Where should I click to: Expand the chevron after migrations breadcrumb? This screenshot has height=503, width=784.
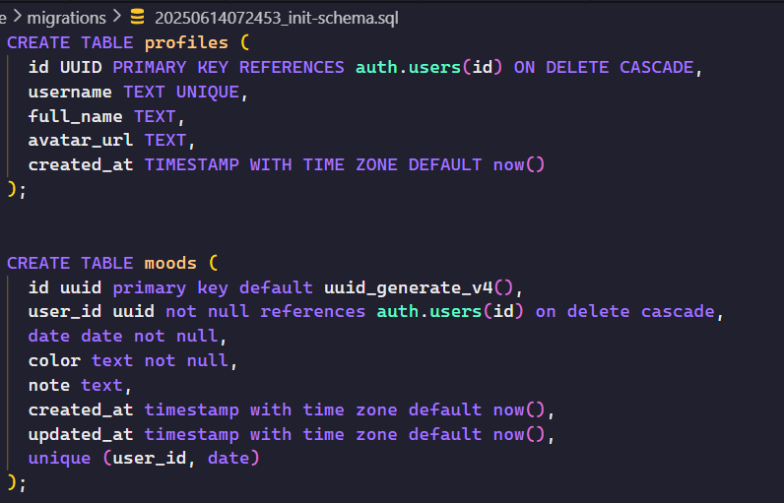(x=117, y=17)
